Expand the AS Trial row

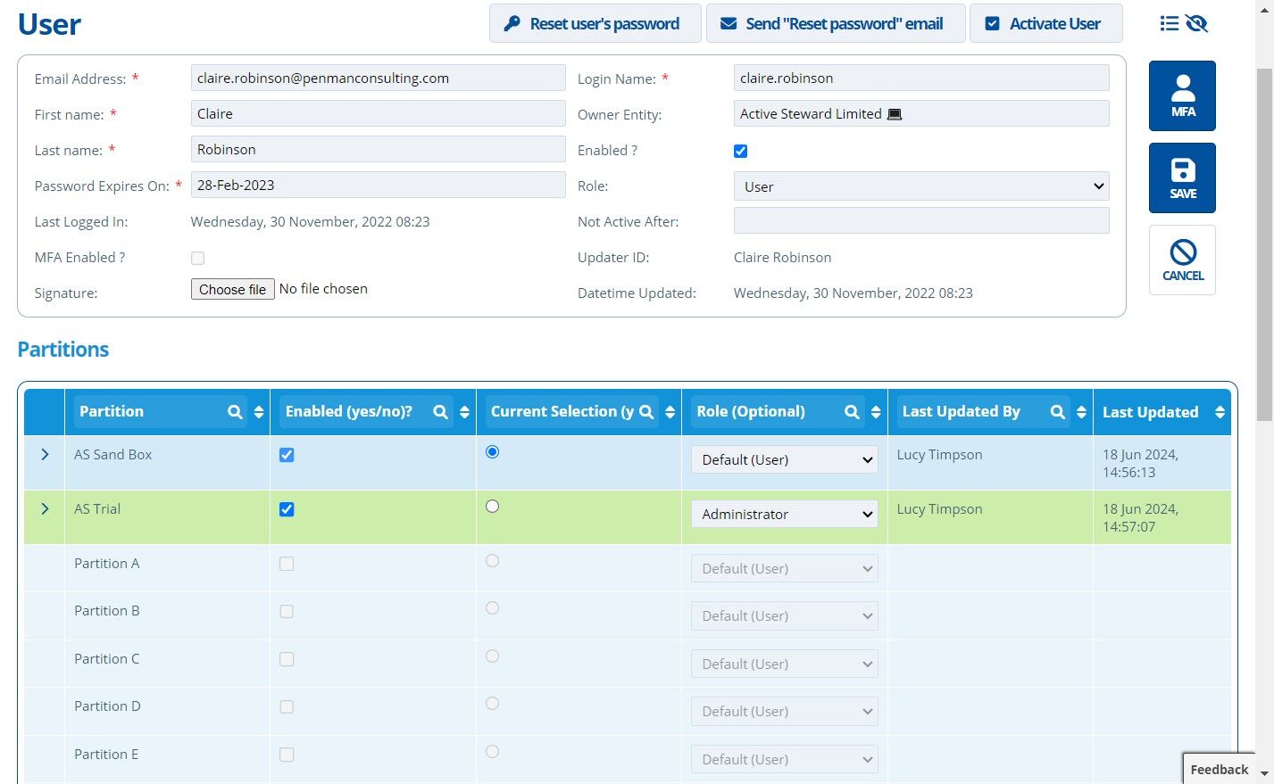[45, 509]
